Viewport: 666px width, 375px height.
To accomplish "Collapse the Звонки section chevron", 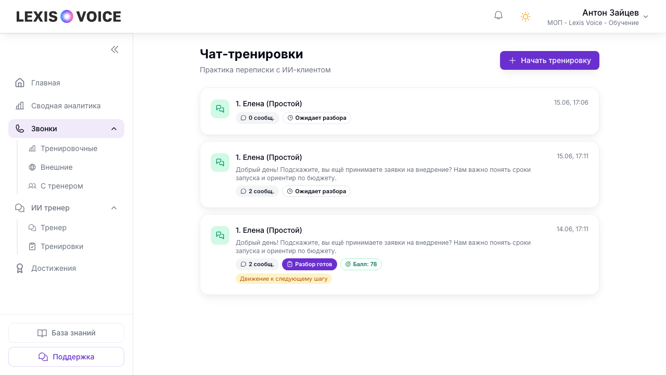I will (114, 129).
